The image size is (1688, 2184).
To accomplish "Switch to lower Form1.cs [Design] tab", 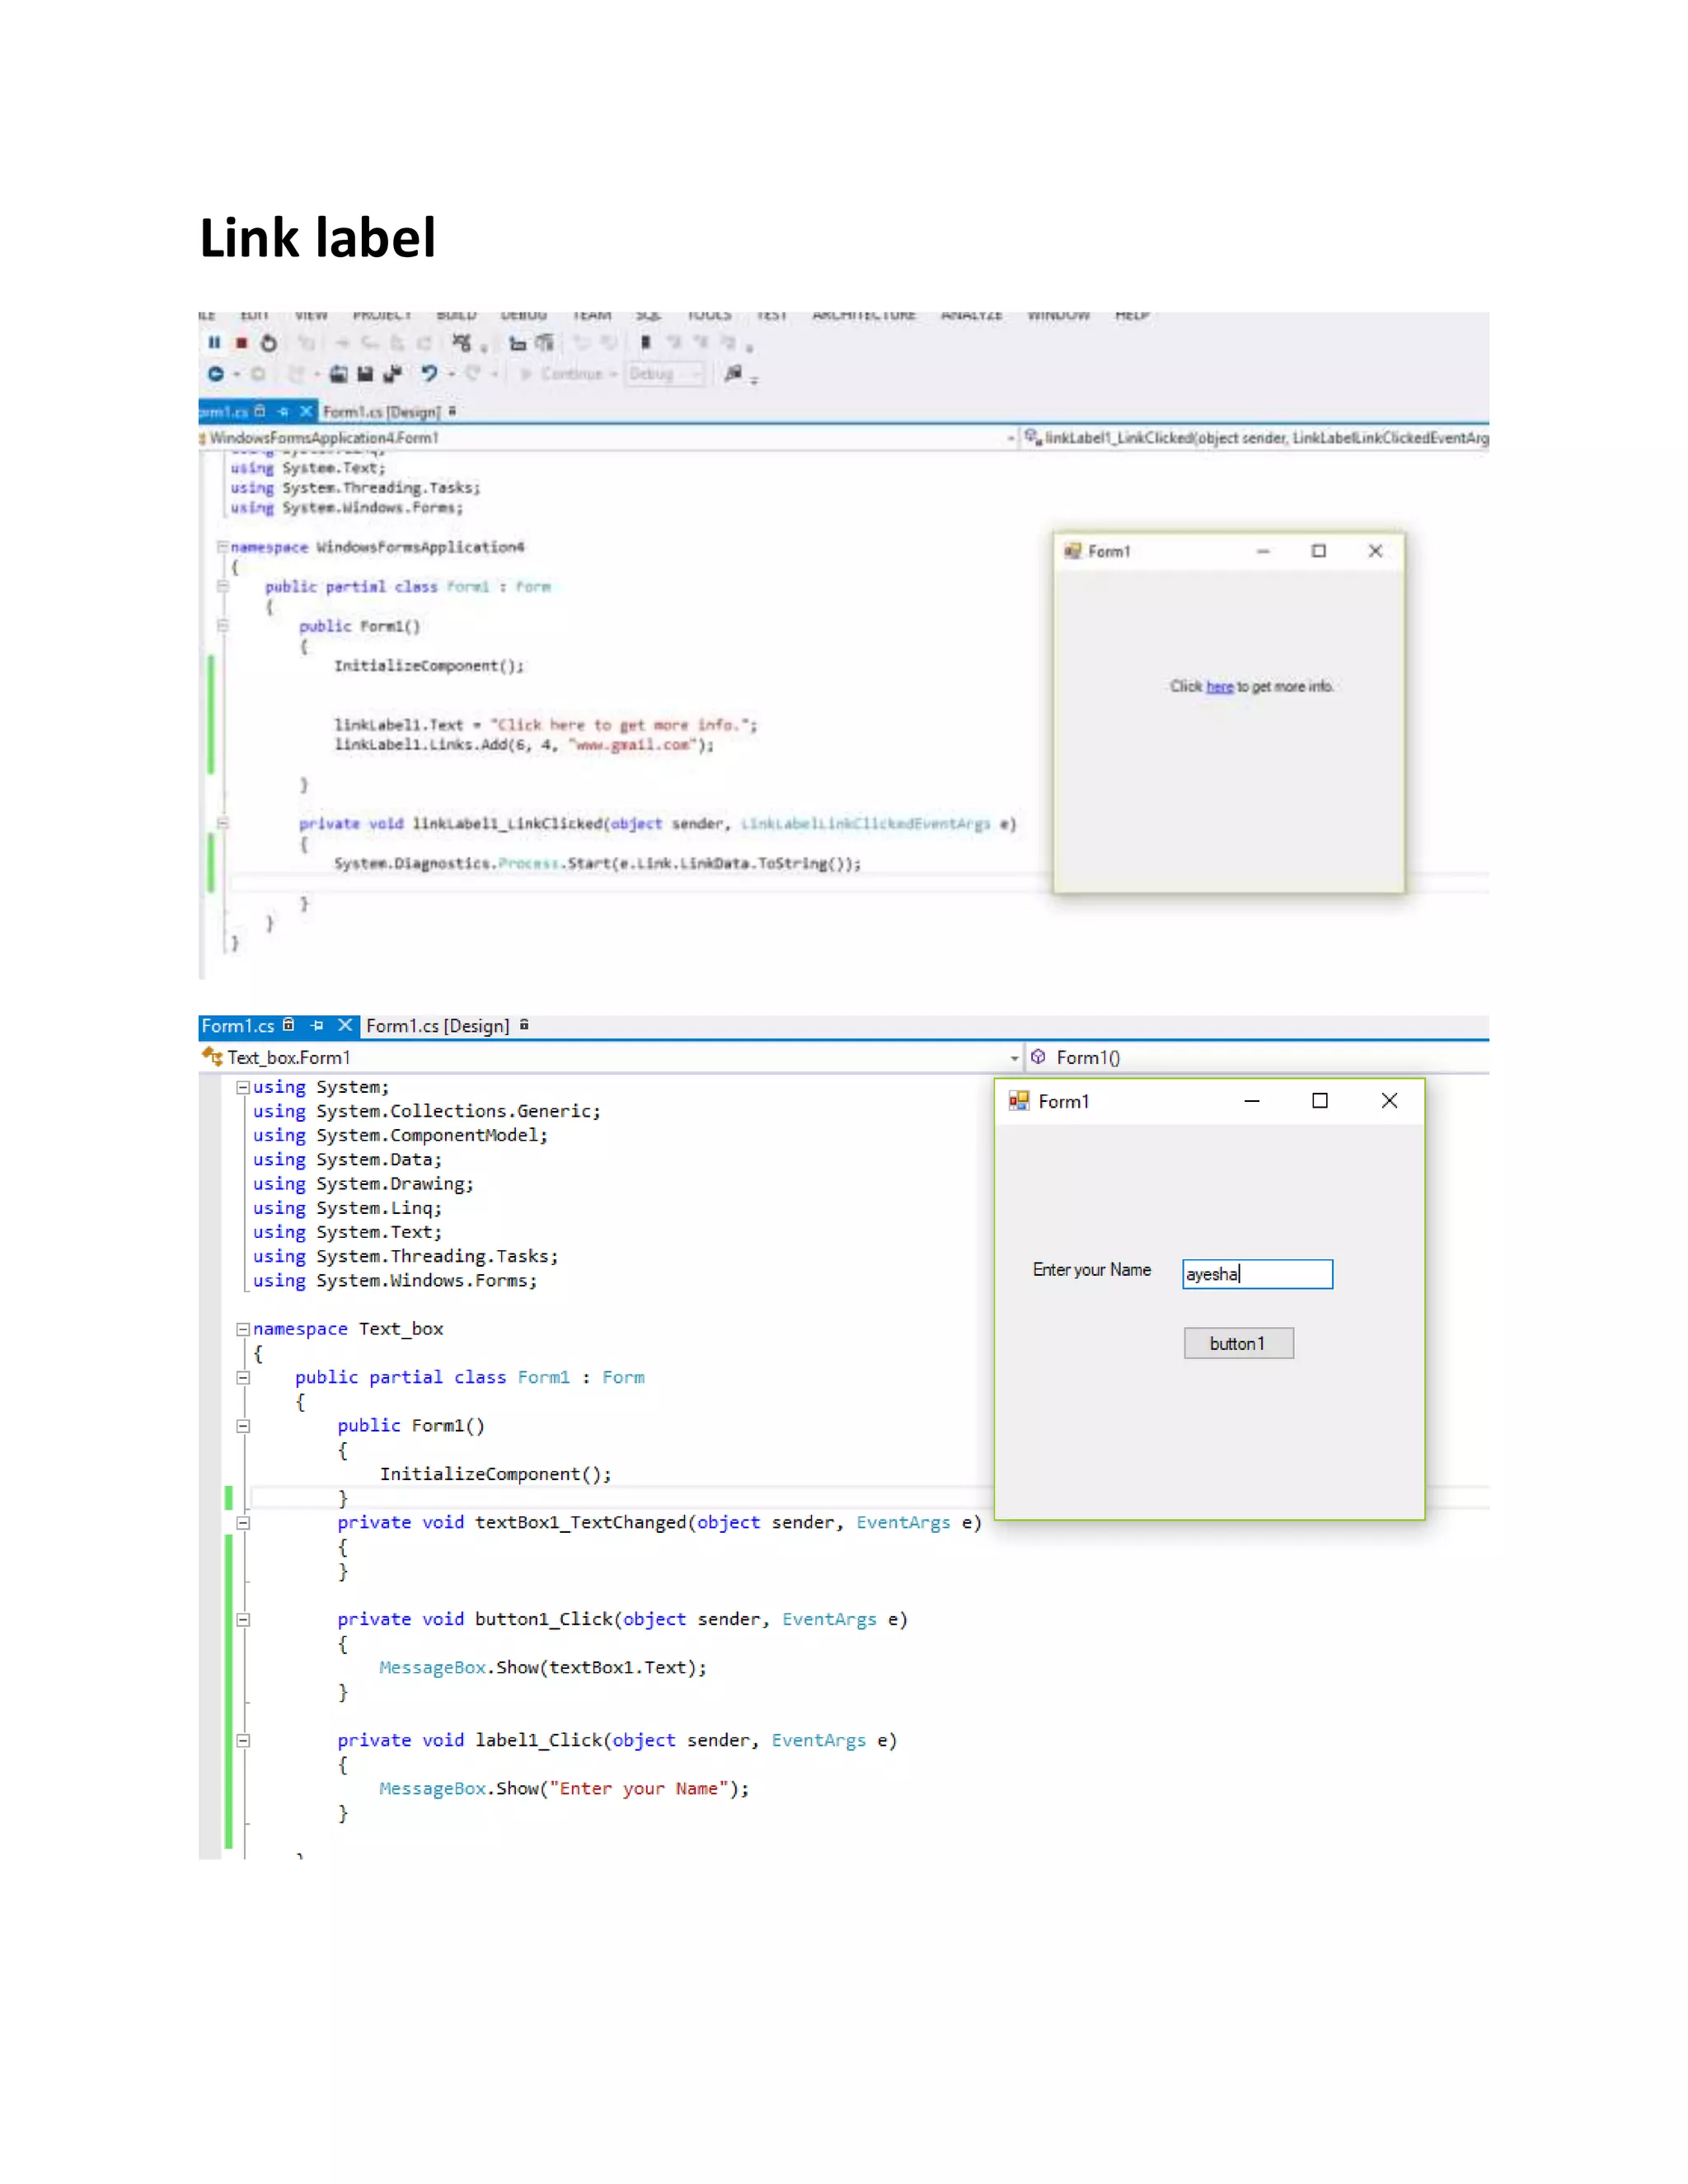I will pos(437,1026).
